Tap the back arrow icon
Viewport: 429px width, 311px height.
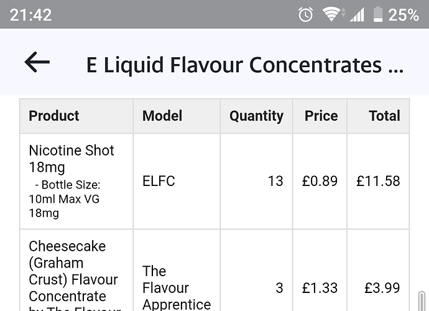[x=37, y=62]
